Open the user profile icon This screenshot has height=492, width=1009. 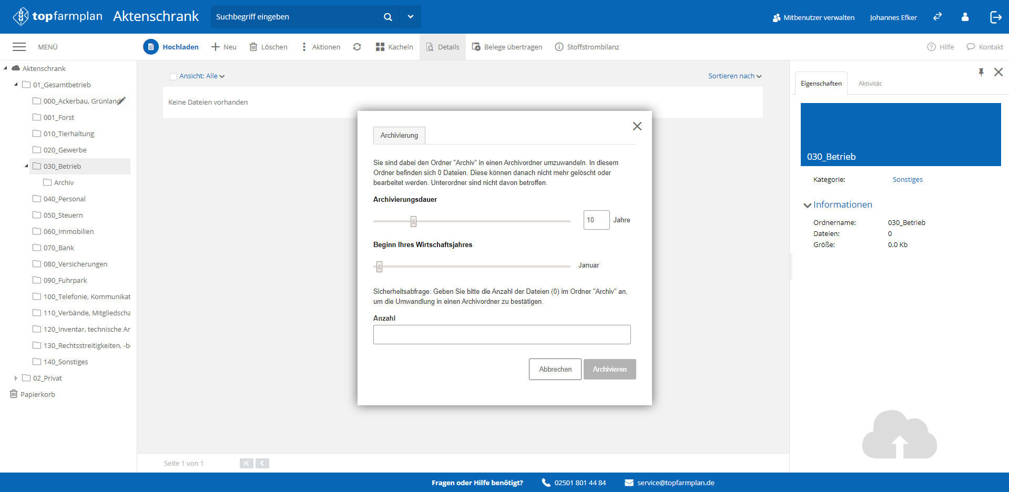click(x=965, y=17)
